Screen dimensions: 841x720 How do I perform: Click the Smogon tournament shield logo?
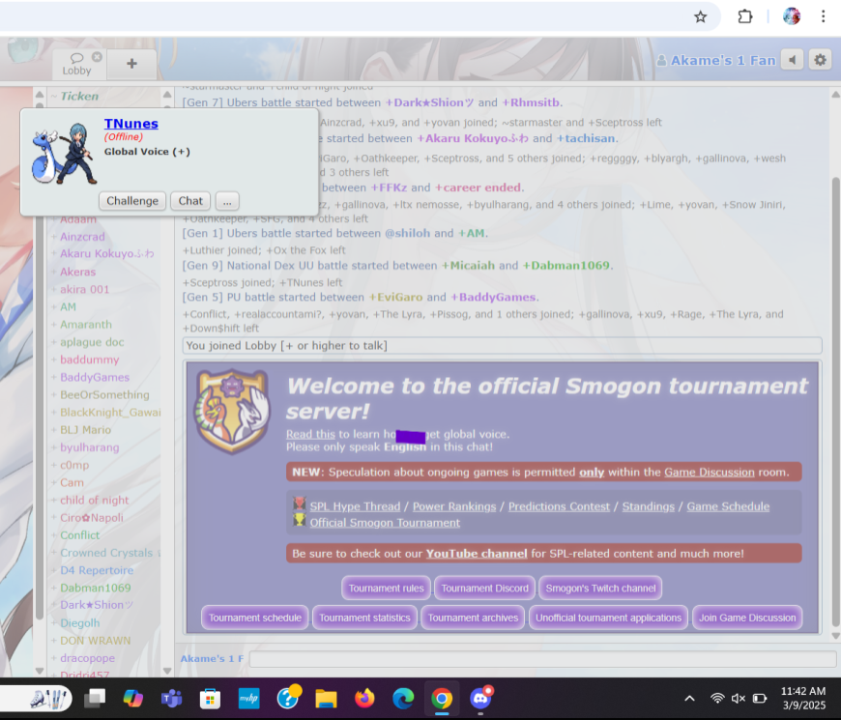pos(232,411)
